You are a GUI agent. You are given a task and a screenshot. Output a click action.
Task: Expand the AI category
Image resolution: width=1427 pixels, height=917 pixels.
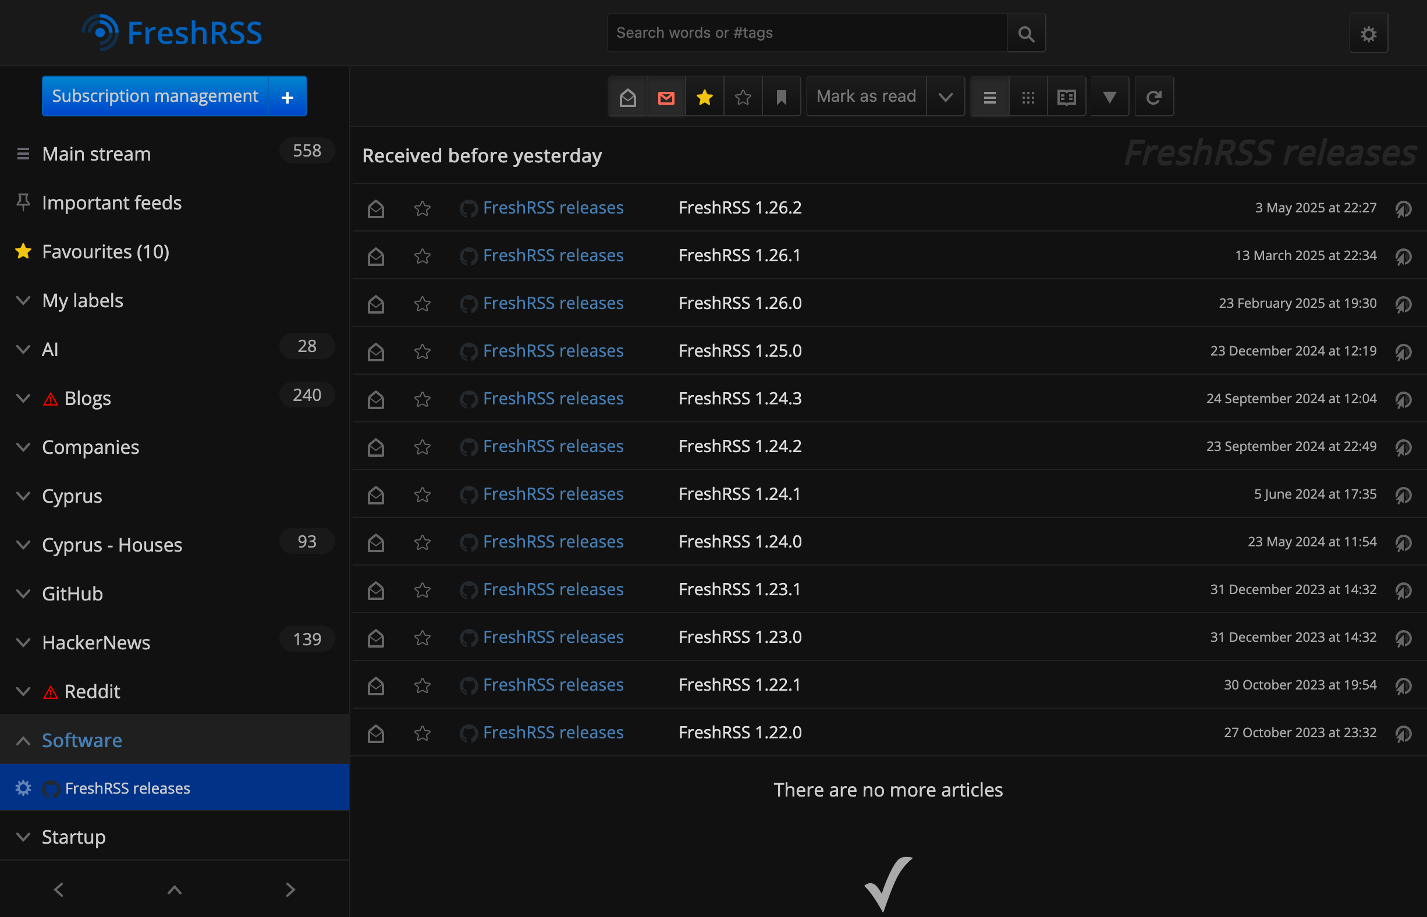tap(23, 350)
